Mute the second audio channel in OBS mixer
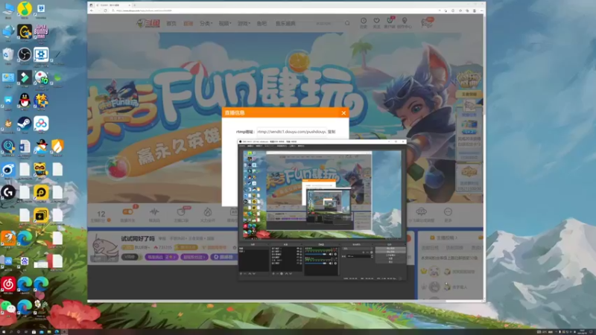Screen dimensions: 596x335 point(330,264)
